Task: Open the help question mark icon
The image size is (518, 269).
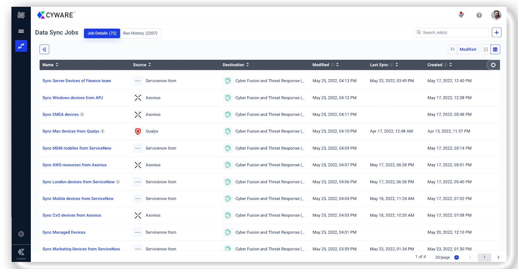Action: pyautogui.click(x=479, y=15)
